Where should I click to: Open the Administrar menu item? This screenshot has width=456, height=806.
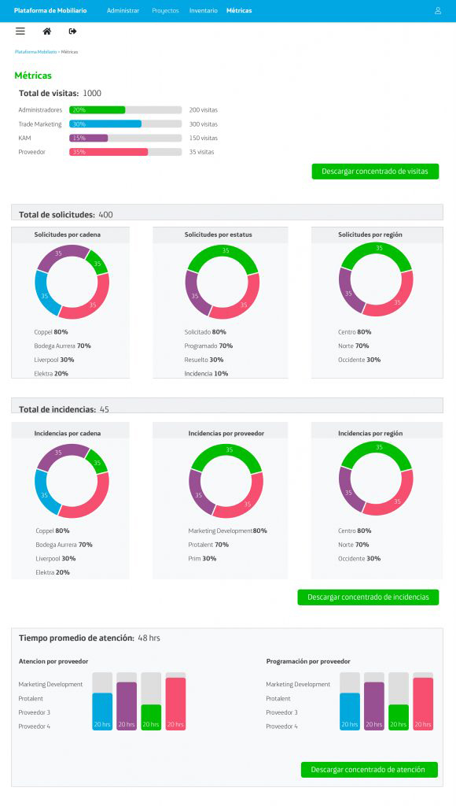(123, 10)
